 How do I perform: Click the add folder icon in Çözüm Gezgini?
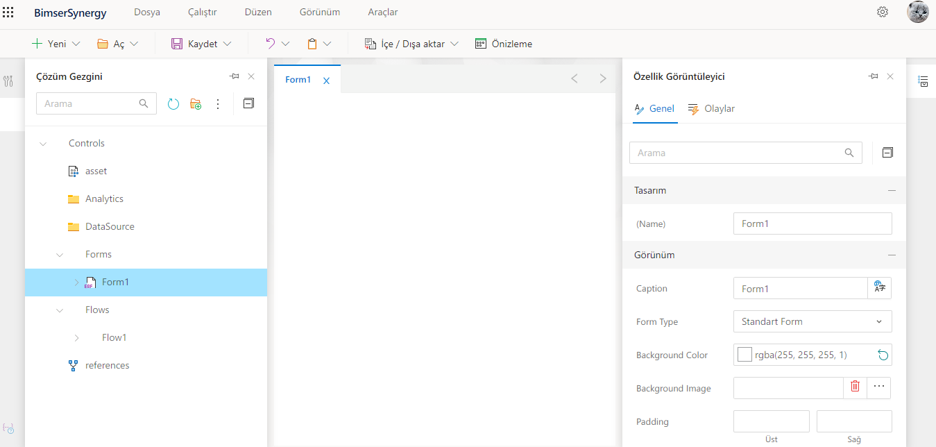click(196, 104)
